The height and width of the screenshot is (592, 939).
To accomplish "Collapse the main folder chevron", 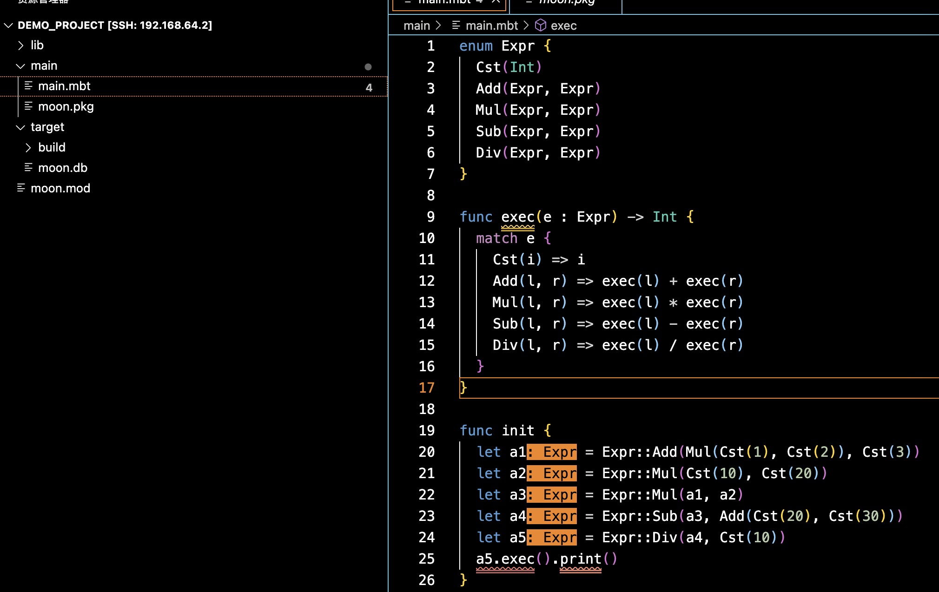I will pyautogui.click(x=20, y=66).
